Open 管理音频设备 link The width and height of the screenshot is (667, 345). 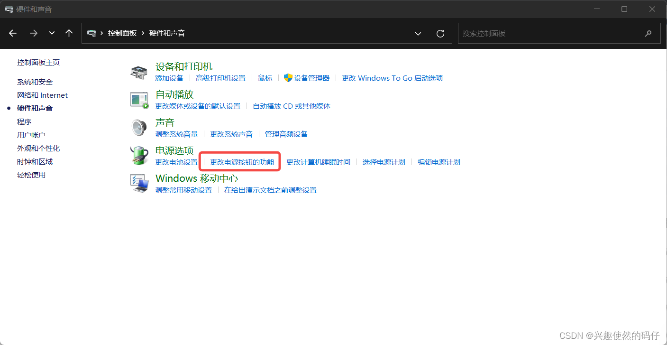click(x=286, y=134)
